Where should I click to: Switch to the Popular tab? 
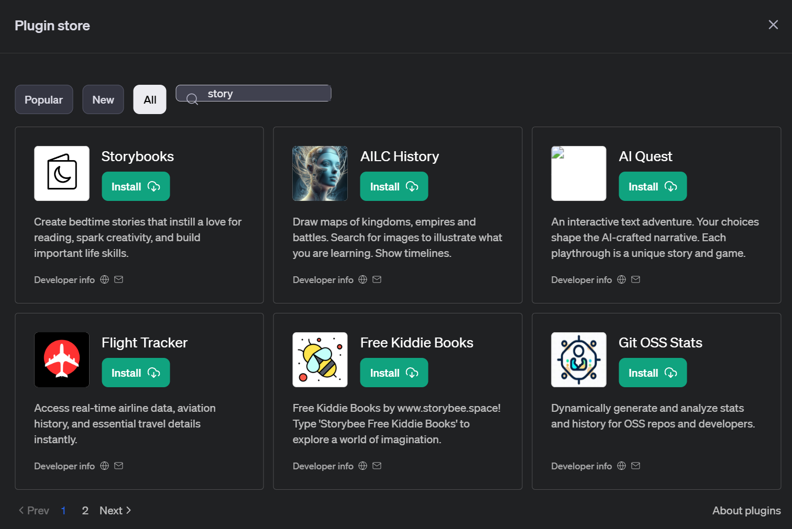coord(43,99)
